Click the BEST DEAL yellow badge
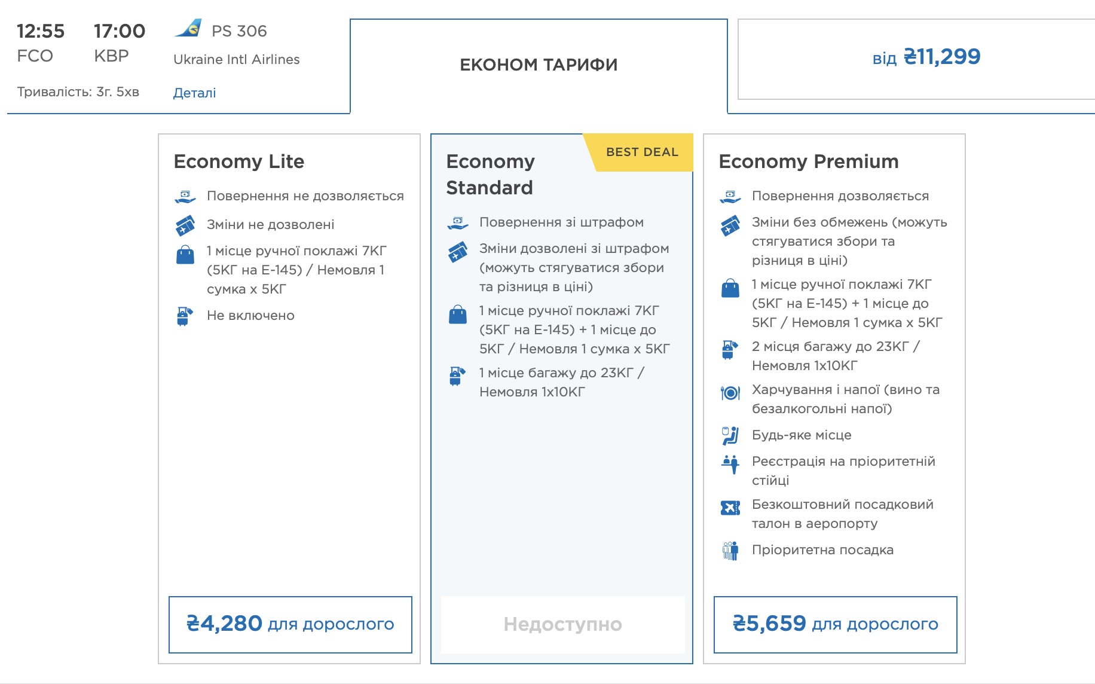This screenshot has width=1095, height=684. [642, 152]
